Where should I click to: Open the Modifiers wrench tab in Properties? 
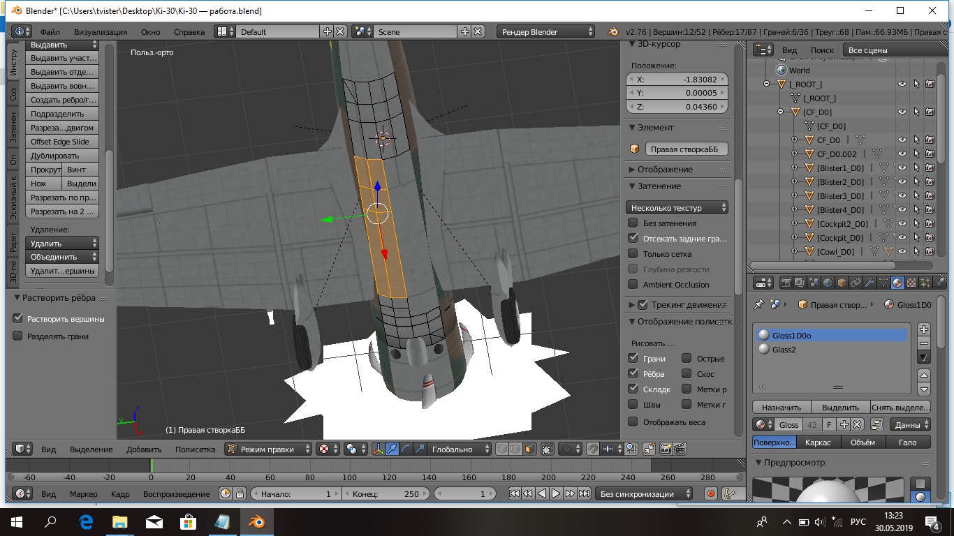[869, 283]
